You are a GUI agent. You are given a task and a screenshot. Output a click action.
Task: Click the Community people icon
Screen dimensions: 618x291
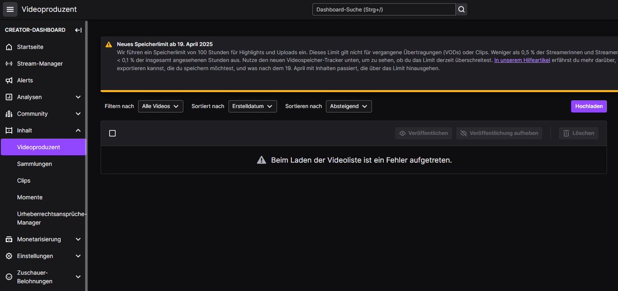click(9, 114)
